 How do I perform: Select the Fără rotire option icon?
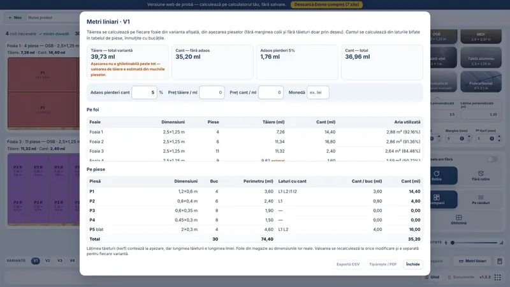point(481,173)
